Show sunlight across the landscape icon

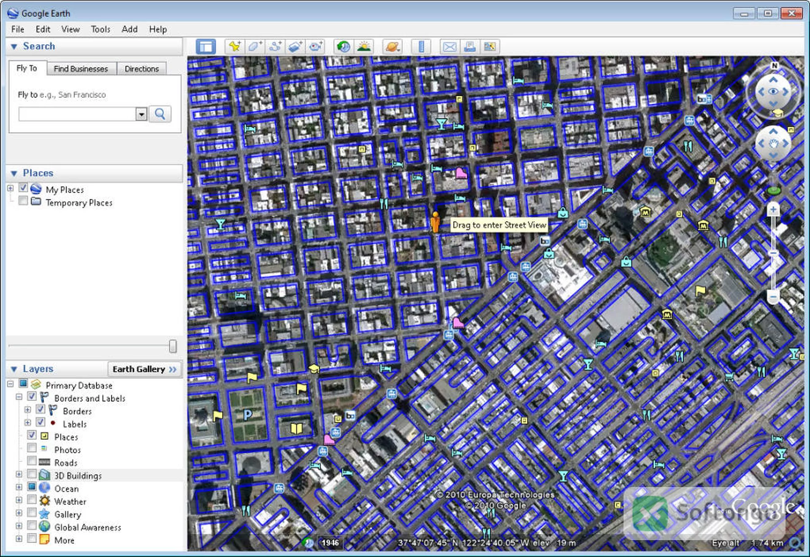364,46
